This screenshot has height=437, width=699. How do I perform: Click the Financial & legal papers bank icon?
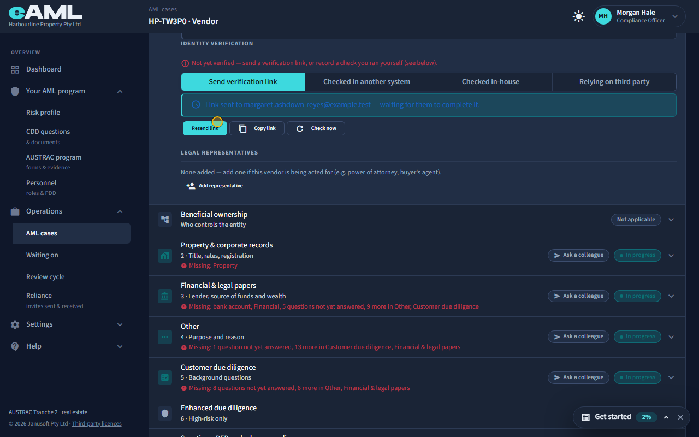pos(165,296)
